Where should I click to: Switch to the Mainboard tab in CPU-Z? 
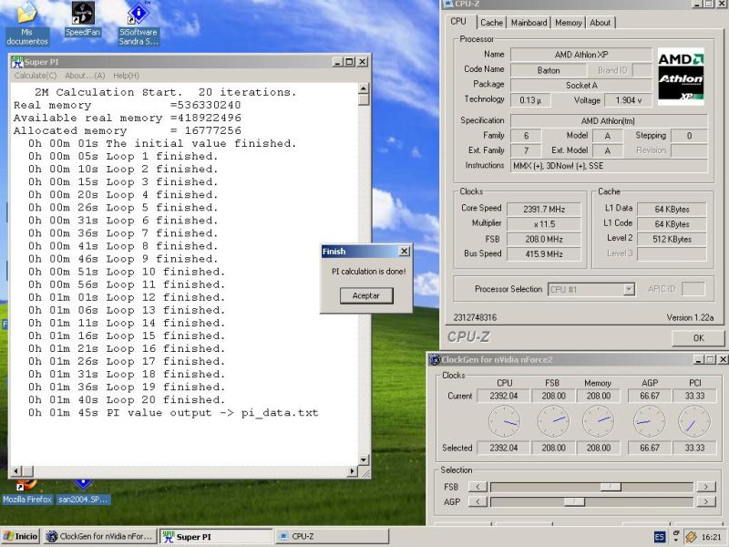[529, 23]
